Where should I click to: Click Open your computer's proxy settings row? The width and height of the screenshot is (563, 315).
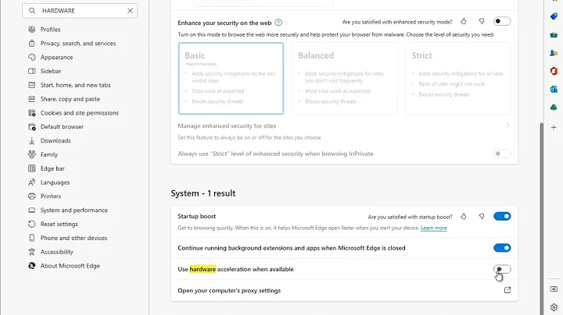pyautogui.click(x=344, y=290)
